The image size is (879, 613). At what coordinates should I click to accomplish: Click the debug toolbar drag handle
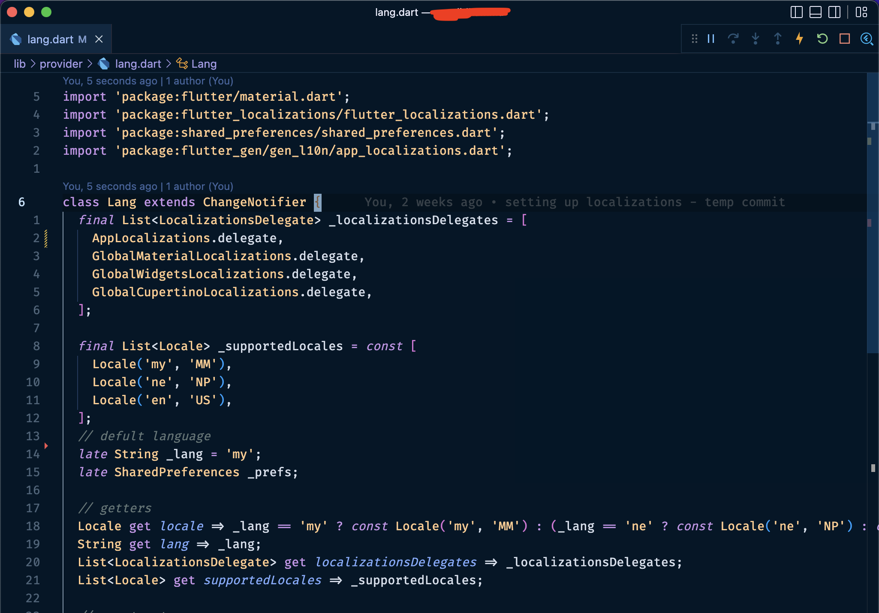[694, 39]
